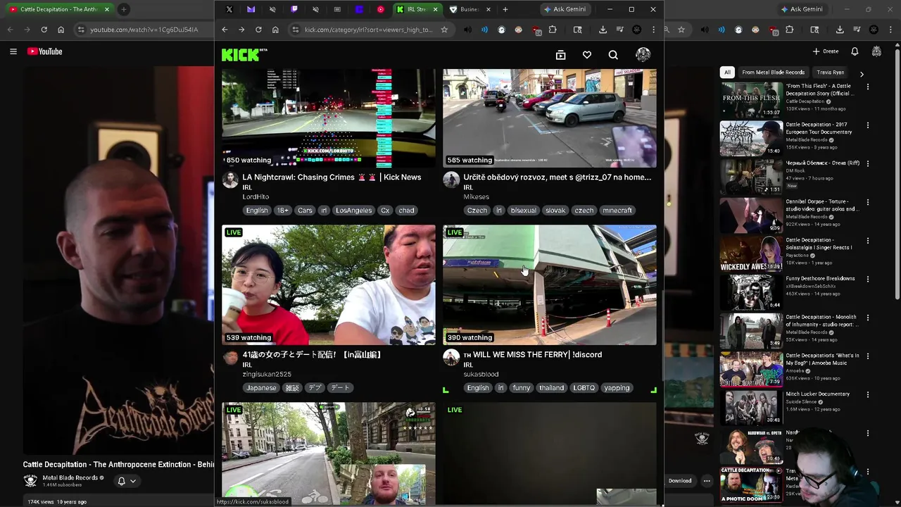Close the IRL Stre... tab
Viewport: 901px width, 507px height.
pyautogui.click(x=435, y=9)
